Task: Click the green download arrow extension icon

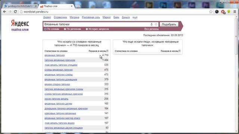Action: [229, 12]
